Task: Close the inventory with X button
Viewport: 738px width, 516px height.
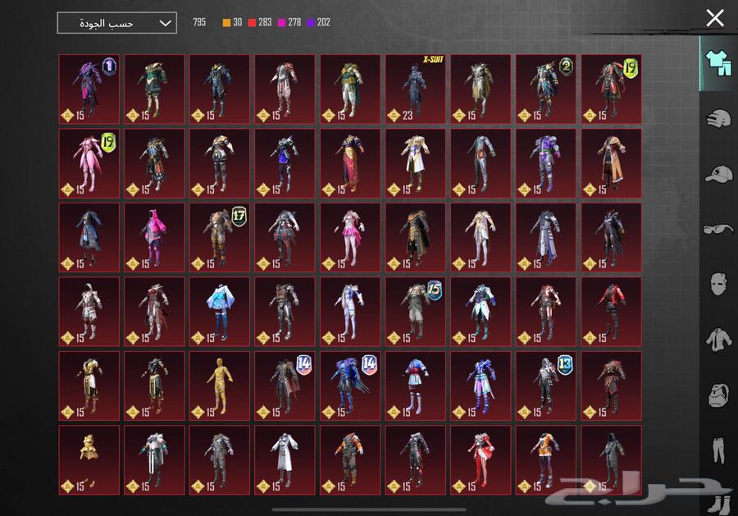Action: [x=715, y=18]
